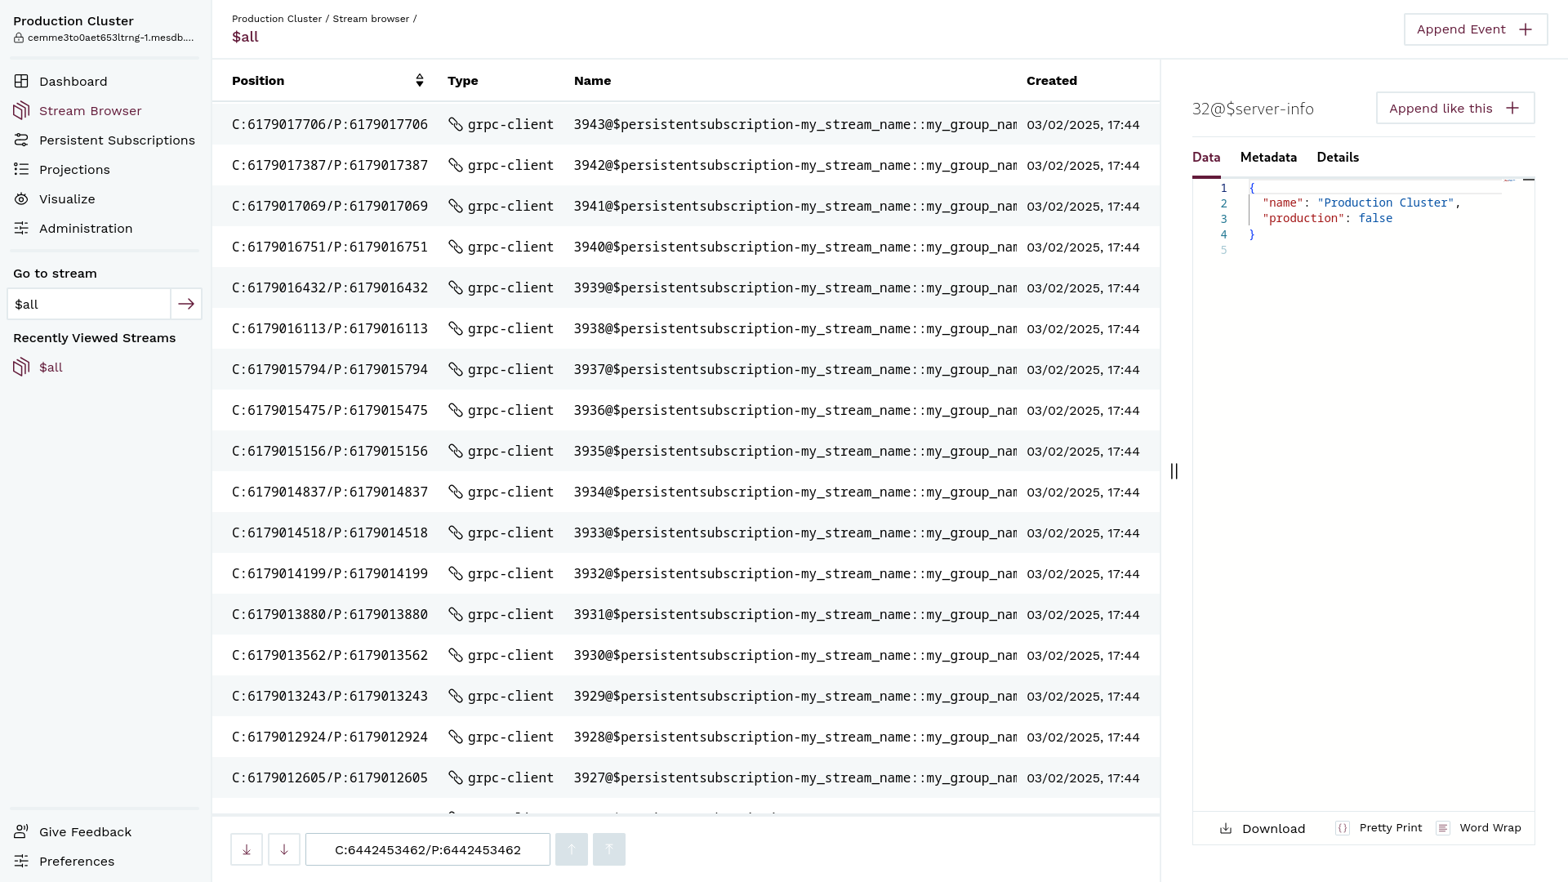This screenshot has width=1568, height=882.
Task: Click the lock icon beside cluster address
Action: pyautogui.click(x=19, y=38)
